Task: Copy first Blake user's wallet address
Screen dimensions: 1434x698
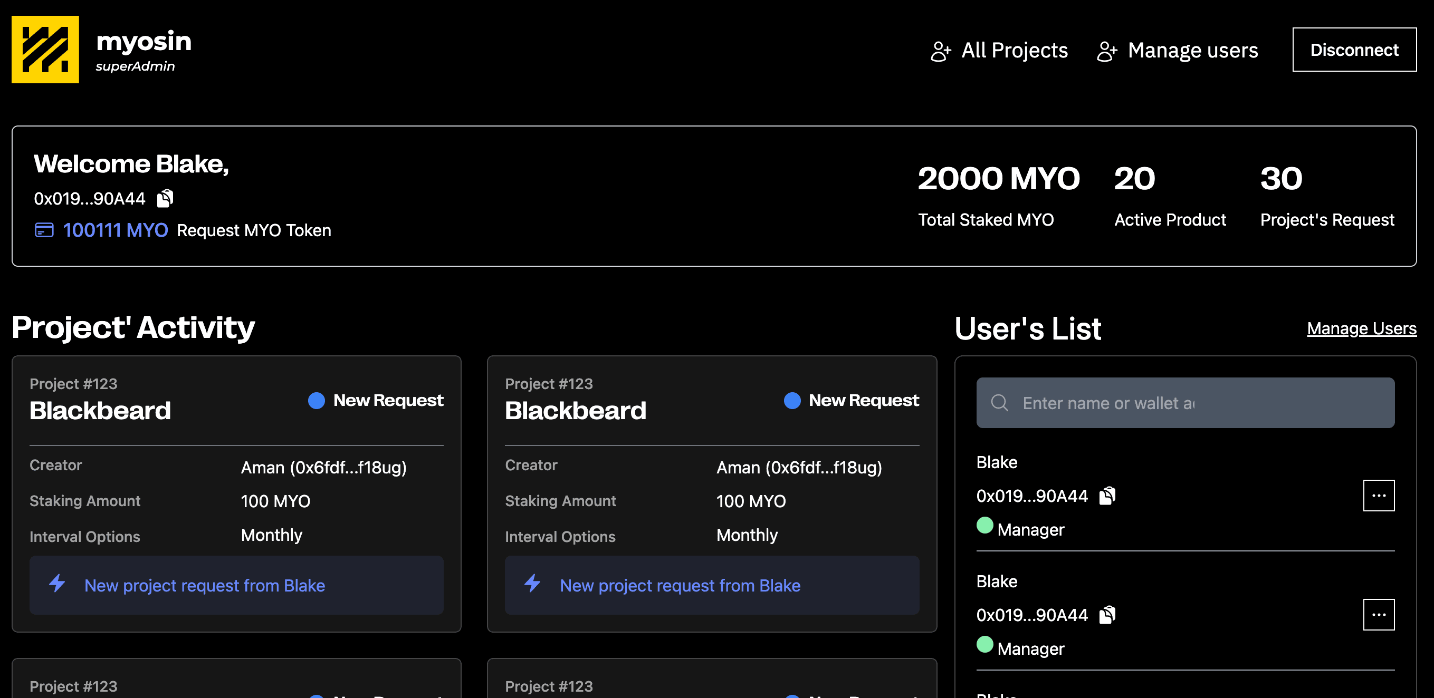Action: 1107,496
